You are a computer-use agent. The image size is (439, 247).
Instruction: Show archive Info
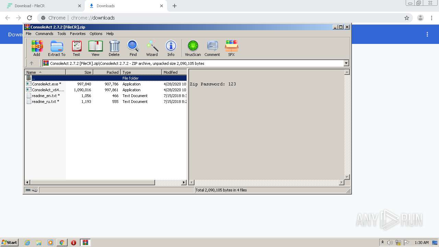[x=171, y=48]
